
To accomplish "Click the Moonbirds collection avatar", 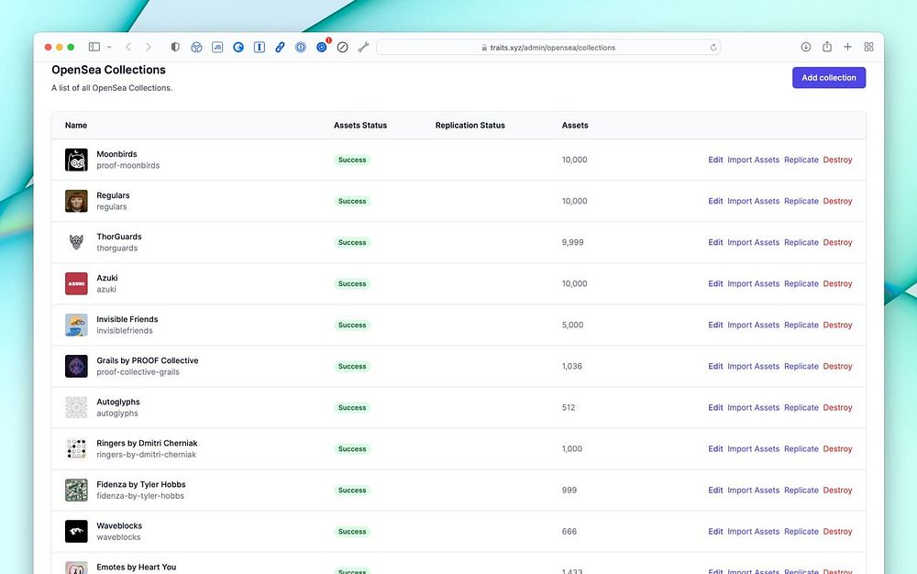I will click(x=76, y=160).
